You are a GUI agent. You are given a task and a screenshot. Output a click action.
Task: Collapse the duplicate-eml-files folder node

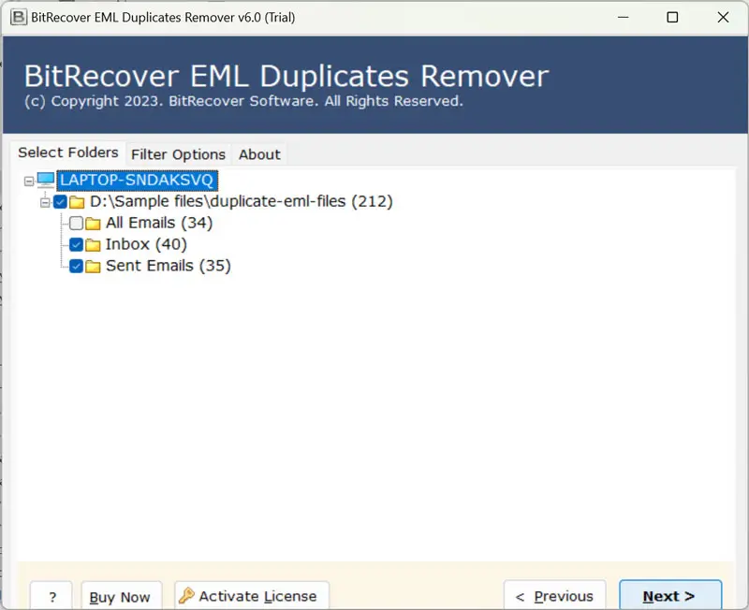[44, 201]
